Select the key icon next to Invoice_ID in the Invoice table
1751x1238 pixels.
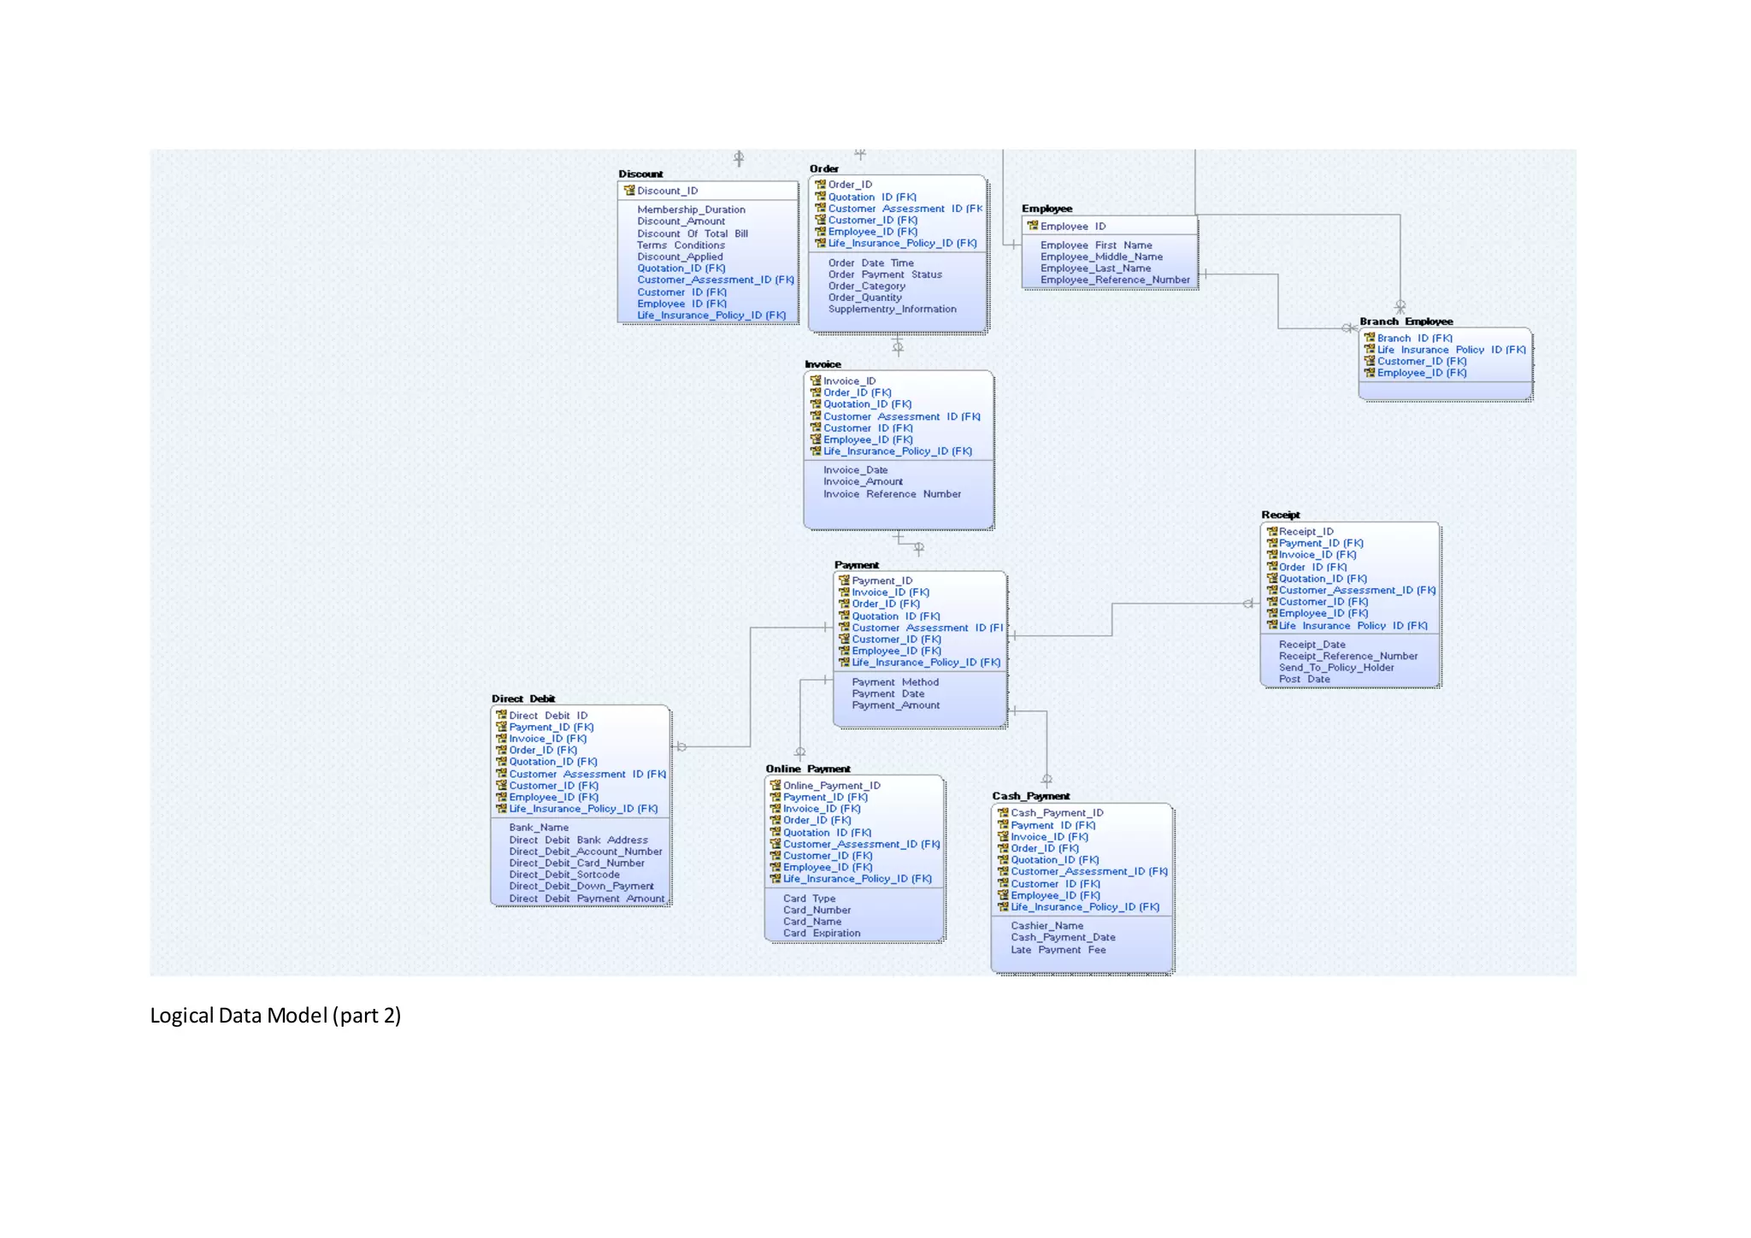[816, 380]
